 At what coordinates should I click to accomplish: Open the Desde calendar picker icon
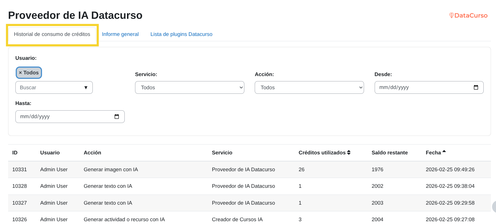coord(476,88)
